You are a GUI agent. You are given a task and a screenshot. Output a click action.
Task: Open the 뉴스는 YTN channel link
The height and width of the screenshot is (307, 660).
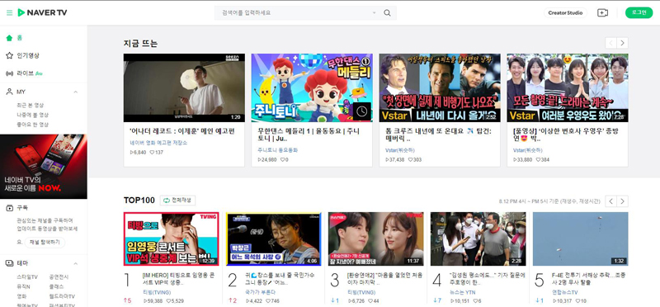(x=463, y=292)
